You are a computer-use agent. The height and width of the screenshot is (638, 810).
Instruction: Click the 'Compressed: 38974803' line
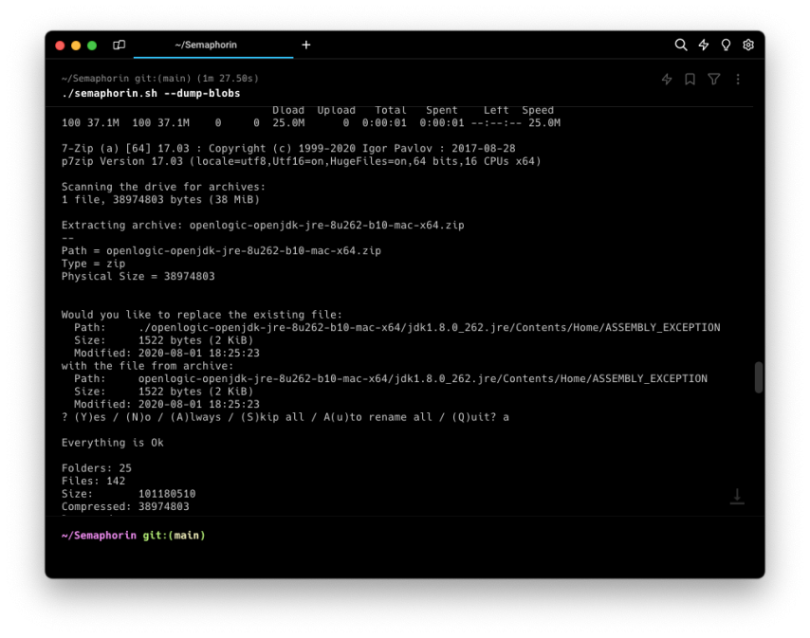point(125,506)
